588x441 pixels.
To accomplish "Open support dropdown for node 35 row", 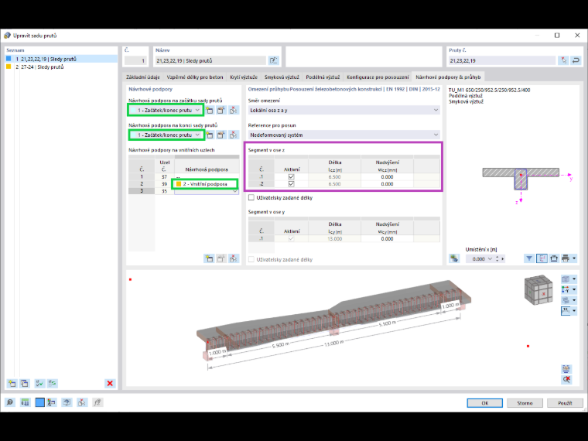I will tap(235, 191).
